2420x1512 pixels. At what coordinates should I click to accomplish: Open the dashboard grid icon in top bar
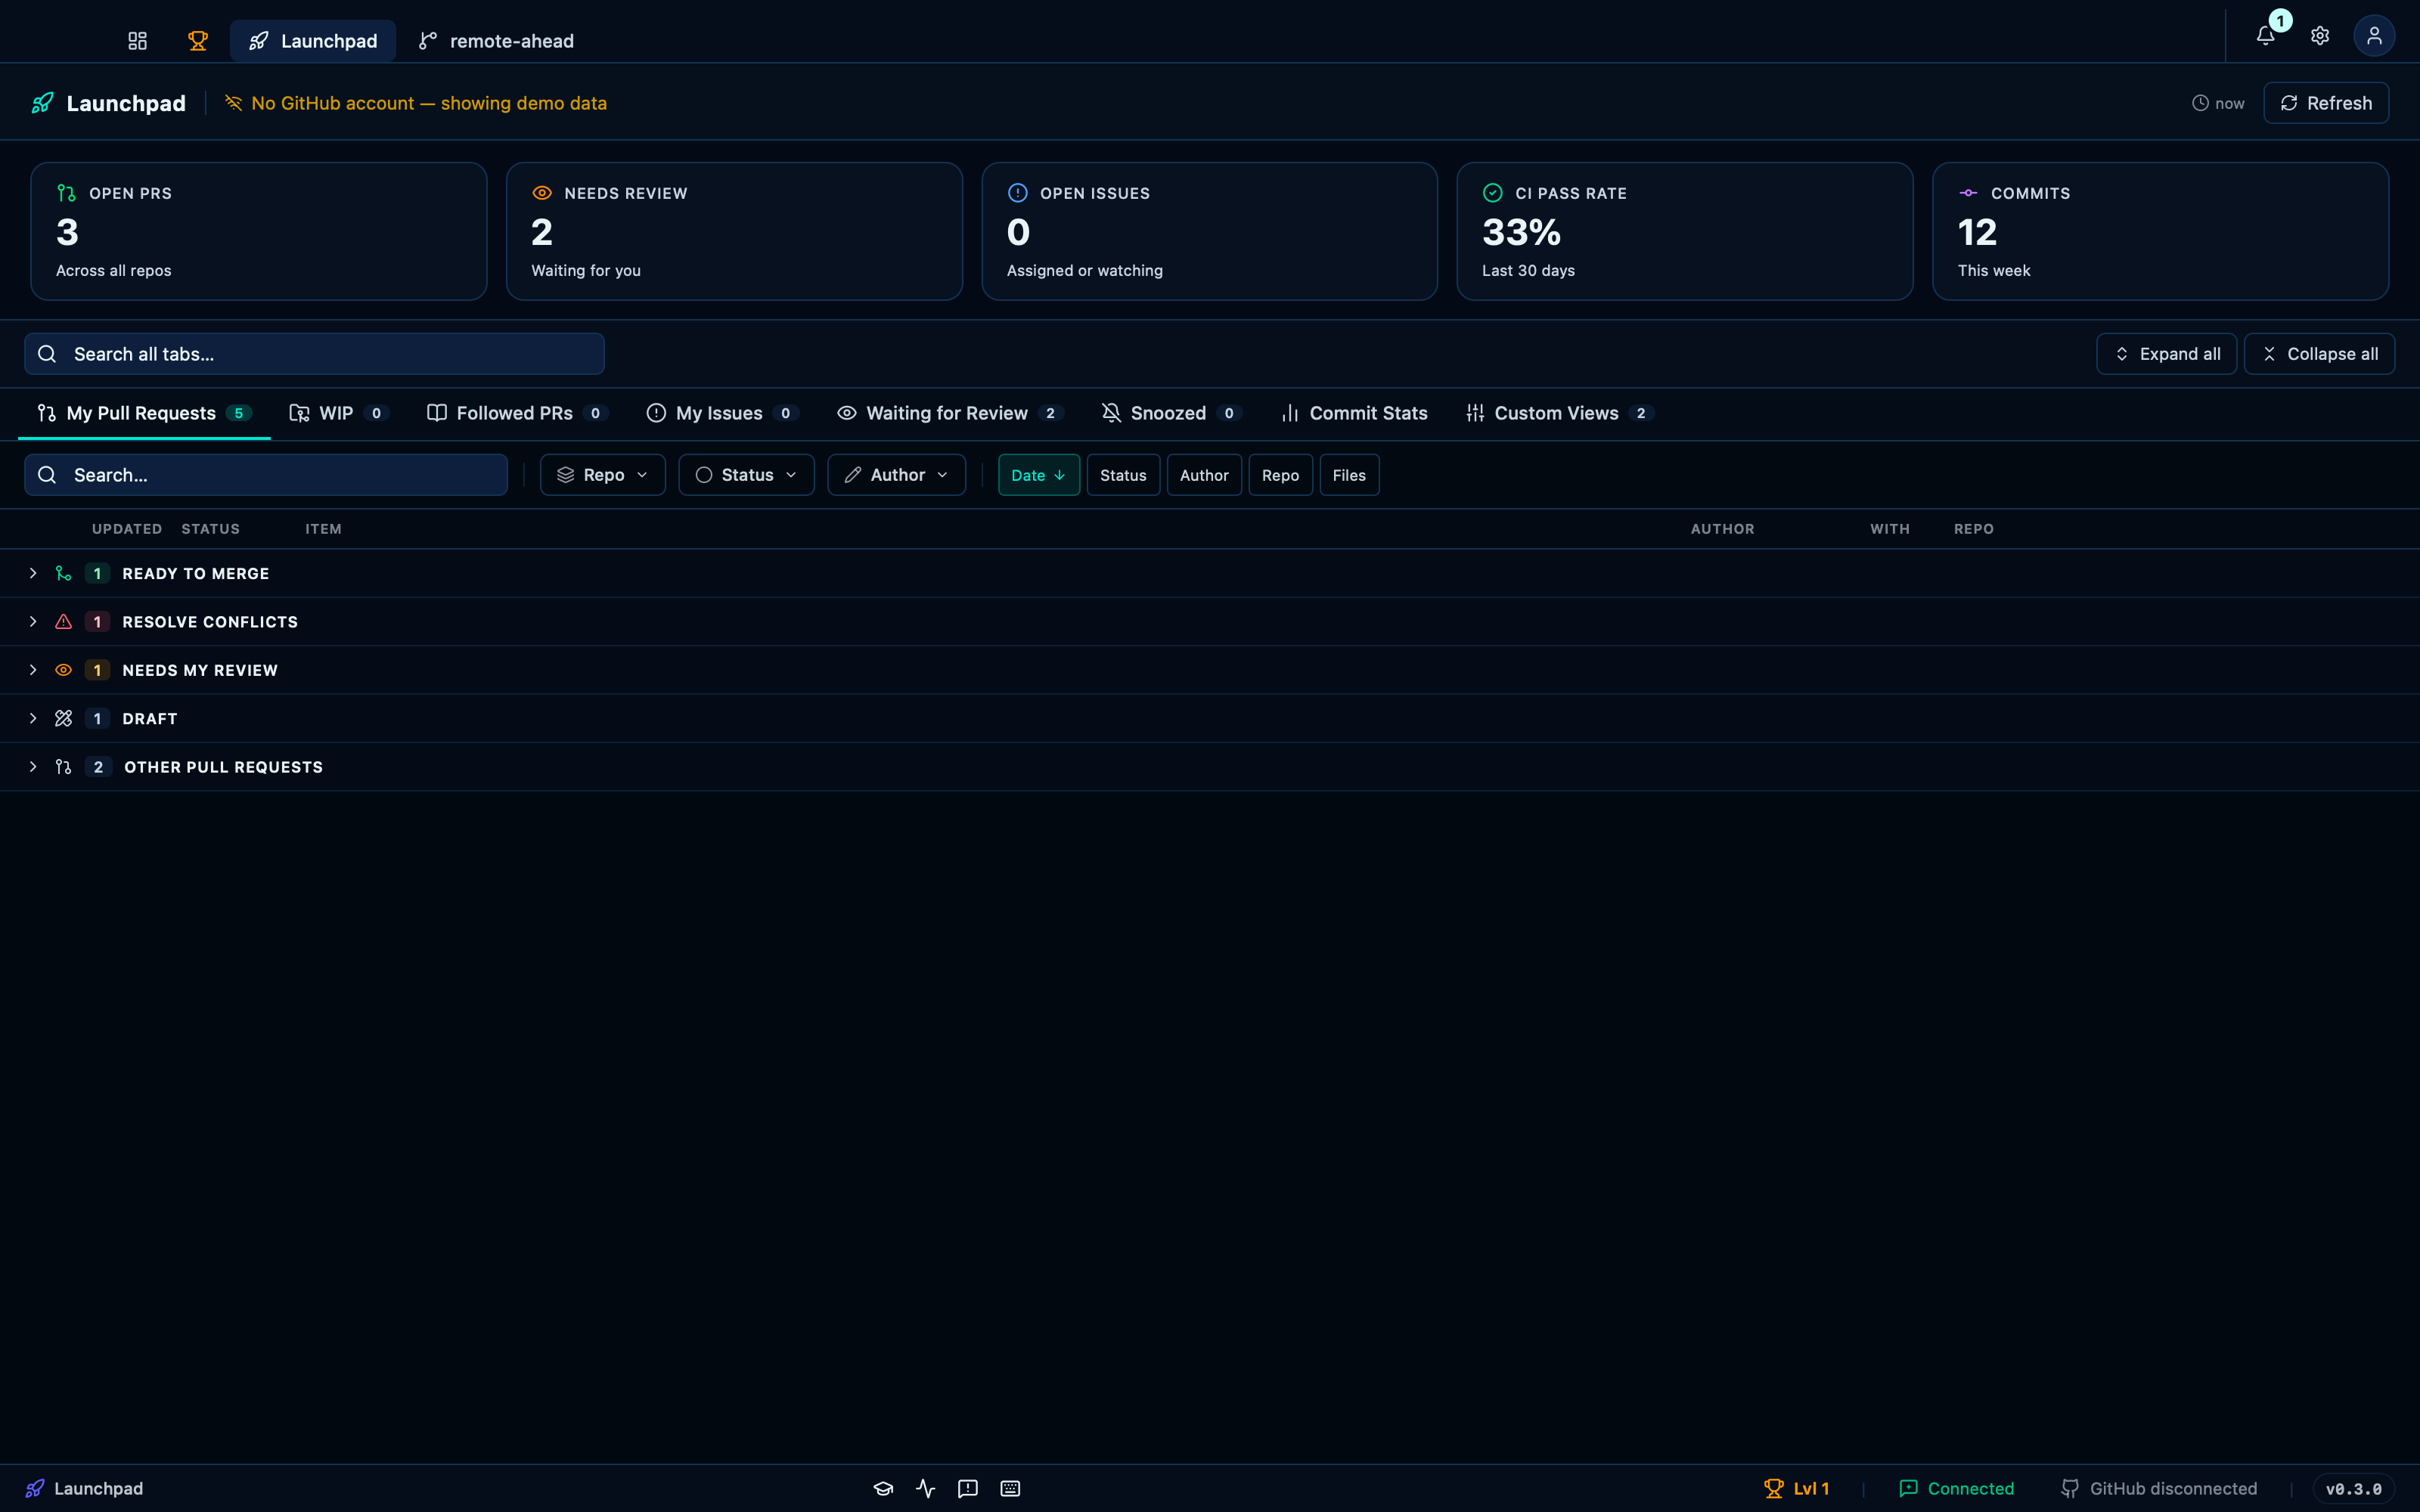tap(137, 41)
